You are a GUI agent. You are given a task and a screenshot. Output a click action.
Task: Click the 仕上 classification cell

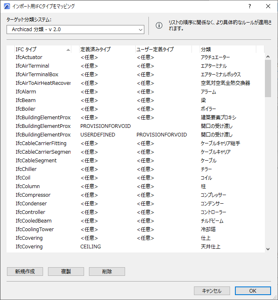click(205, 238)
